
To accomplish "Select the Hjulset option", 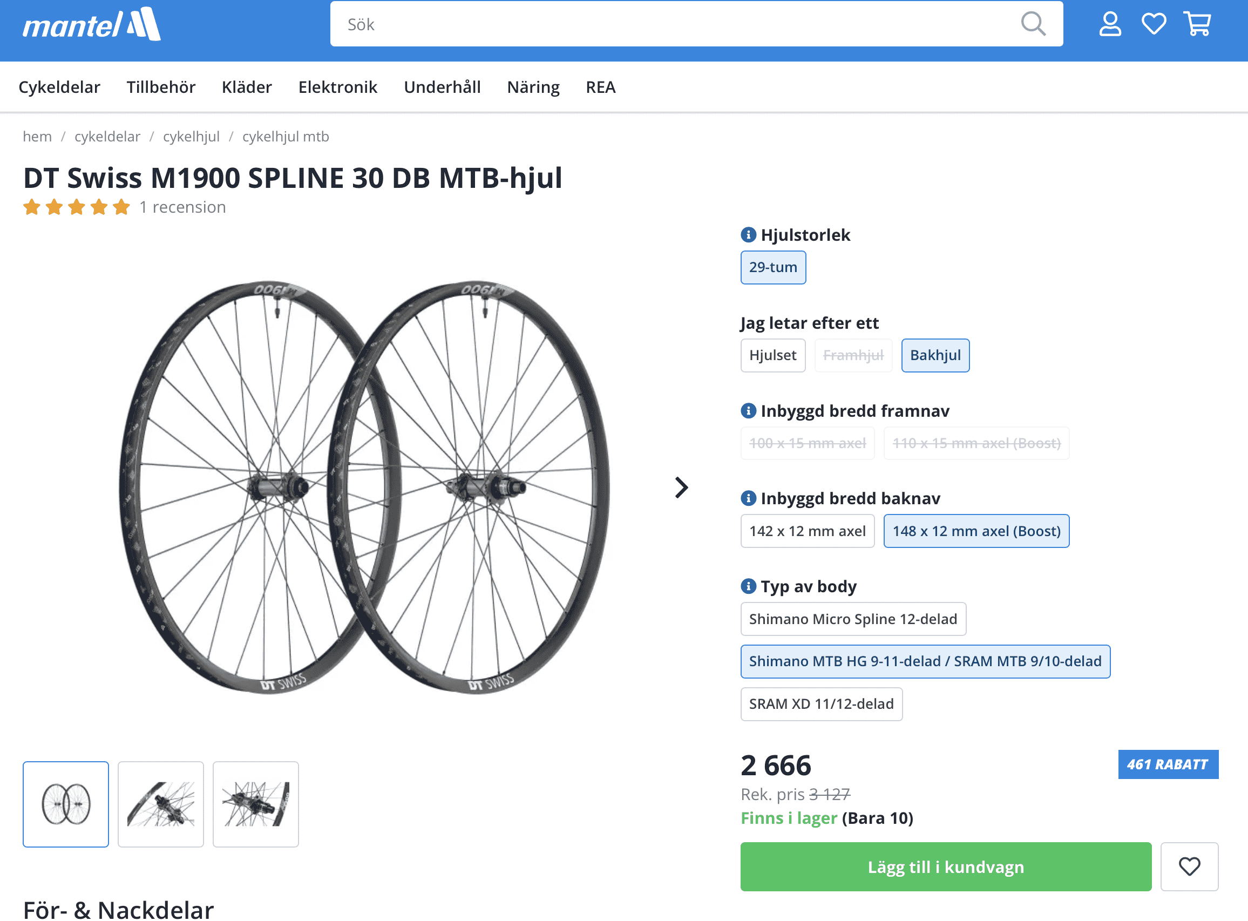I will tap(772, 355).
